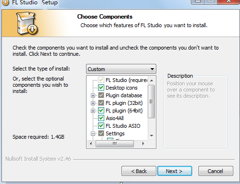Toggle the Settings group checkbox
This screenshot has width=240, height=184.
(x=101, y=133)
